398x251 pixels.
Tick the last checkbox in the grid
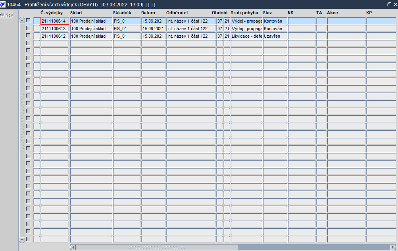pyautogui.click(x=29, y=239)
